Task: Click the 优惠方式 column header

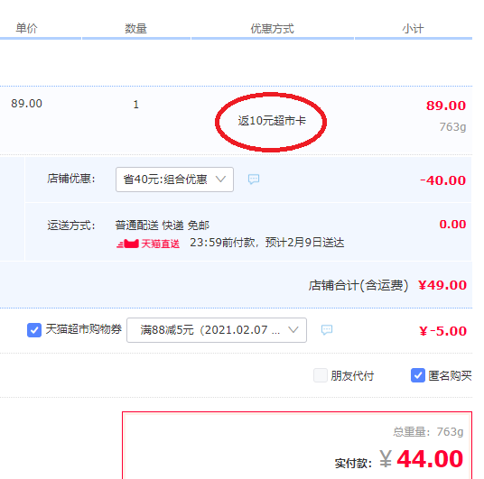Action: 272,29
